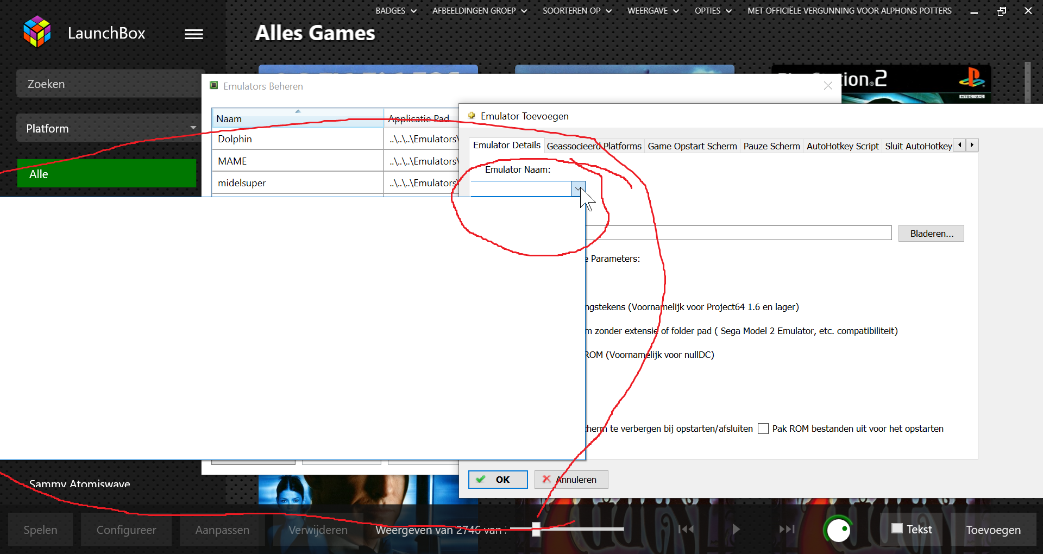Click the Alles Games heading
1043x554 pixels.
click(315, 33)
